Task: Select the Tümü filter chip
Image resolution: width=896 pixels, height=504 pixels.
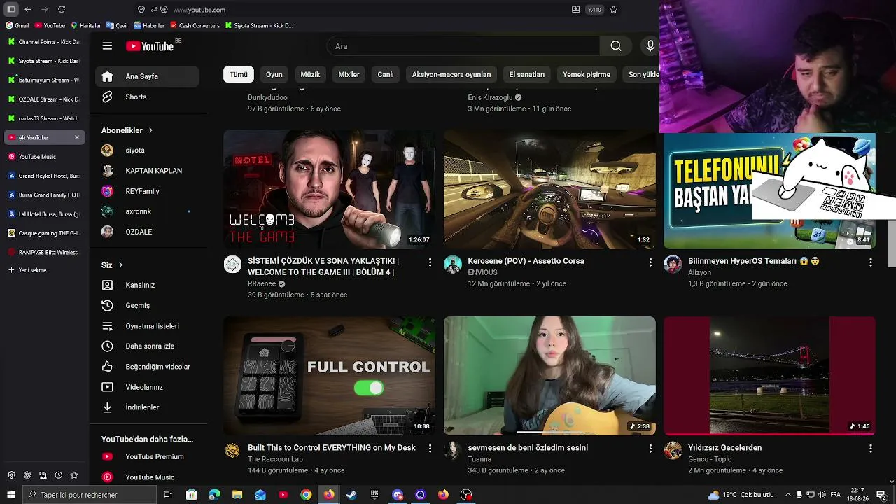Action: click(x=239, y=74)
